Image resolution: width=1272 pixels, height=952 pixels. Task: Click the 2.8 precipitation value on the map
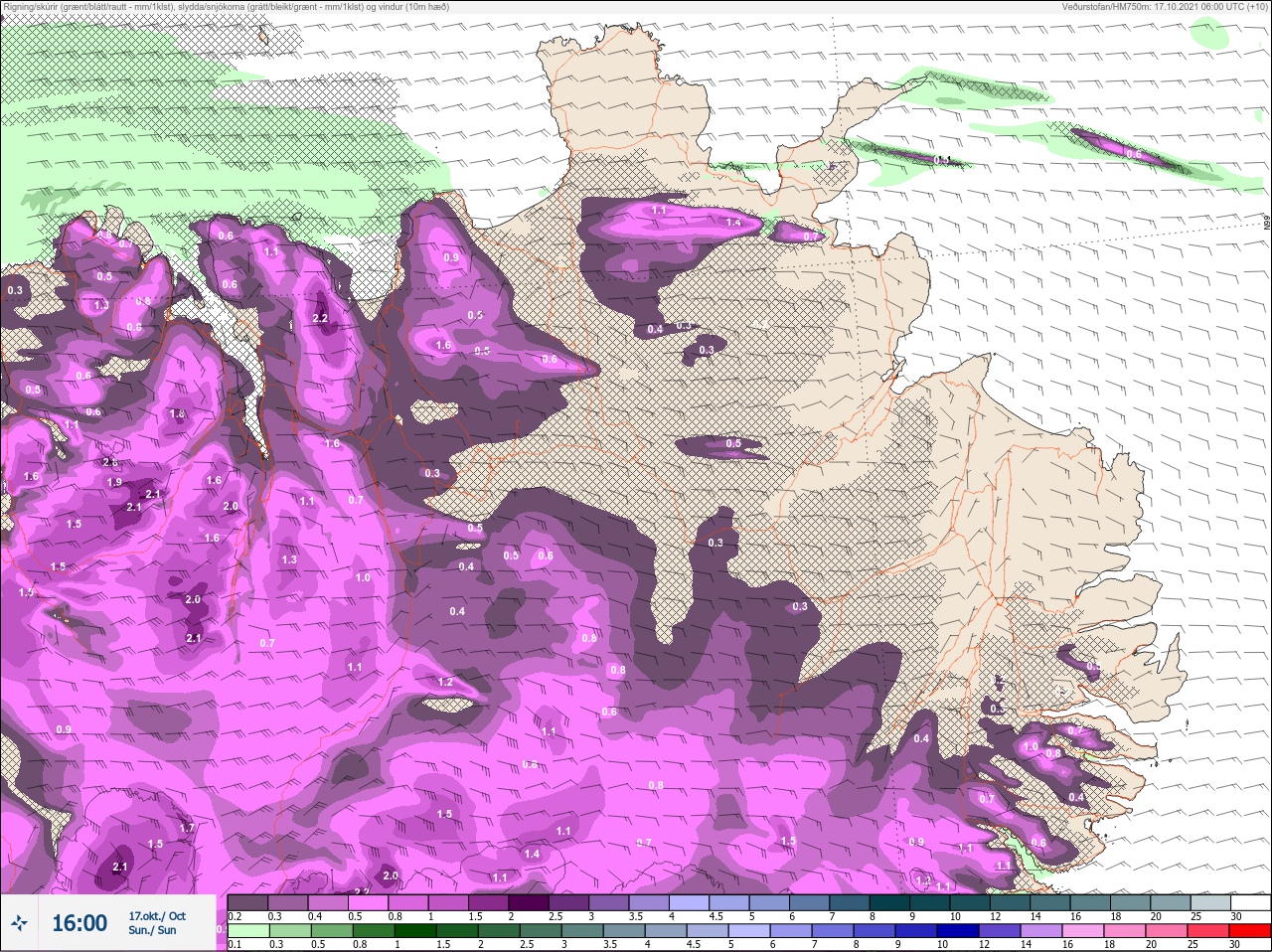tap(110, 462)
